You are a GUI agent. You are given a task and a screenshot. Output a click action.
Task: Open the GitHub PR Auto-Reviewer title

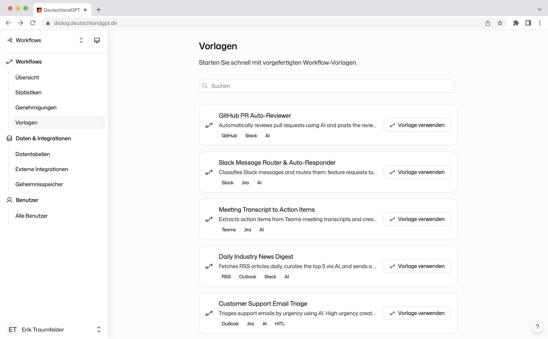(x=255, y=116)
